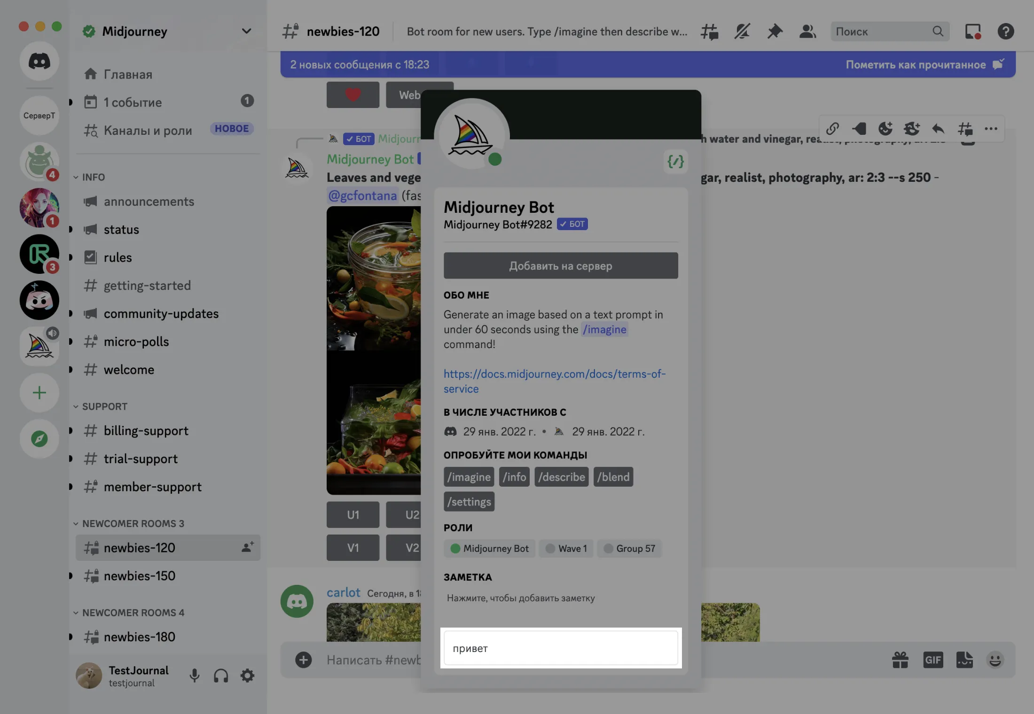Click the V1 variation button
Screen dimensions: 1034x714
click(x=353, y=548)
